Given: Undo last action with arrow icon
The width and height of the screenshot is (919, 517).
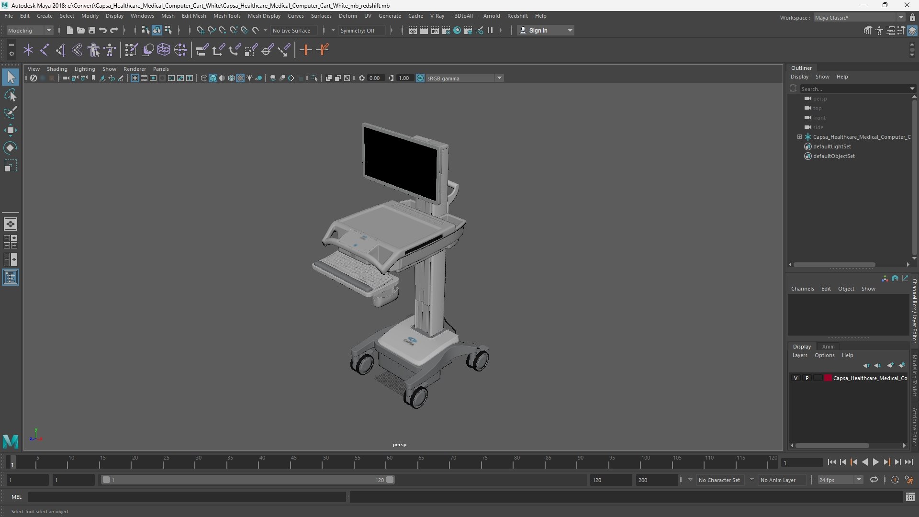Looking at the screenshot, I should pos(102,30).
